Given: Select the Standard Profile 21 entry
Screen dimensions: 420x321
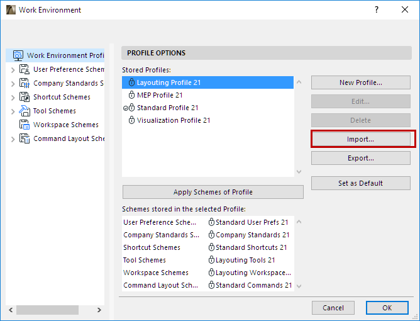Looking at the screenshot, I should [x=167, y=108].
